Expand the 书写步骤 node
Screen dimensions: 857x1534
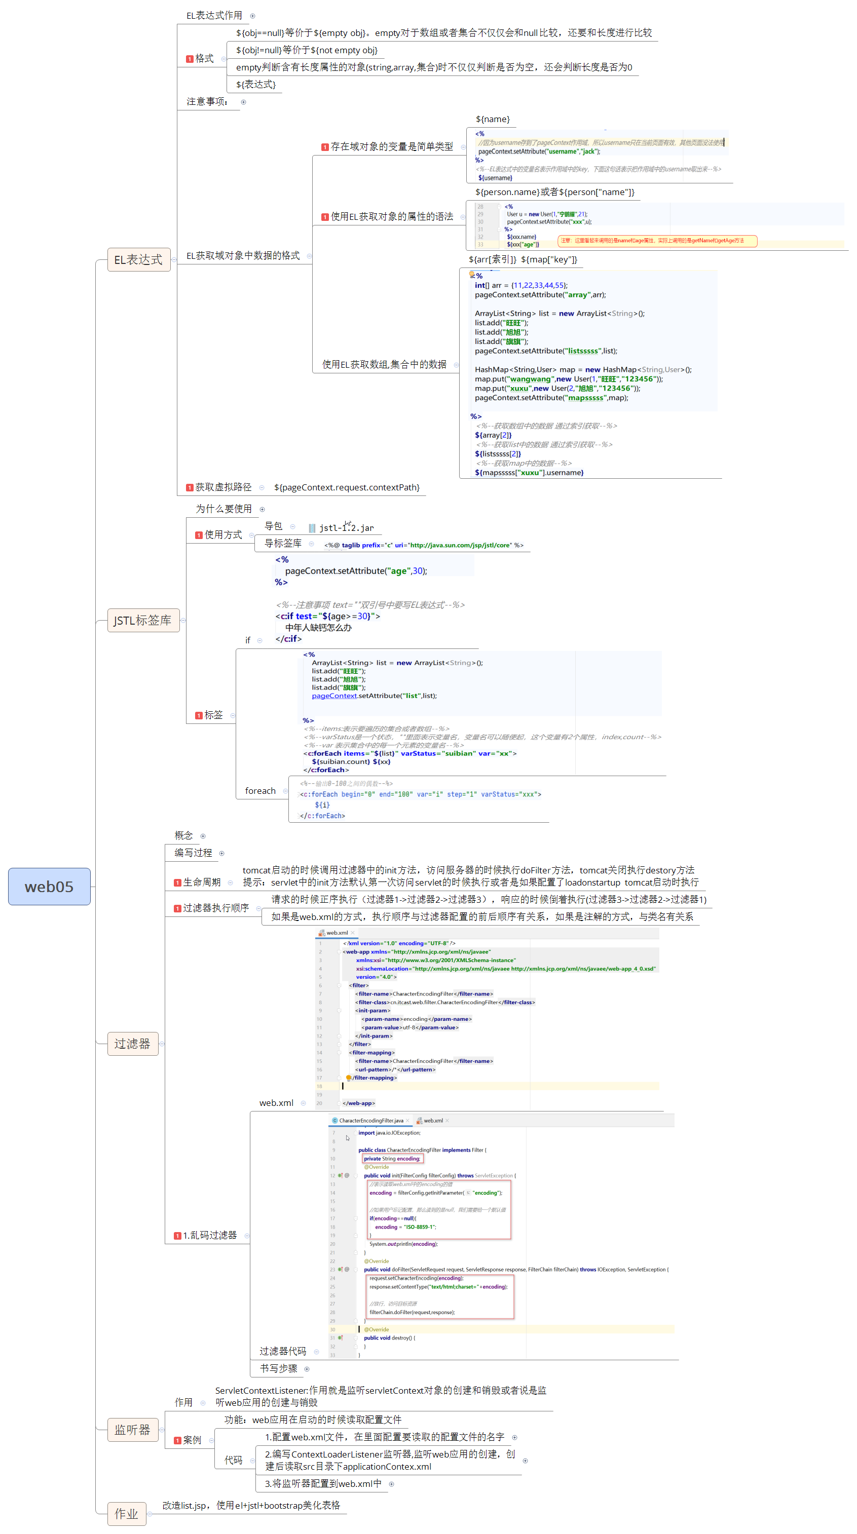click(x=307, y=1369)
